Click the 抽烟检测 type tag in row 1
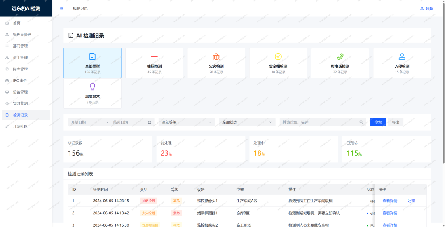Image resolution: width=445 pixels, height=227 pixels. pyautogui.click(x=148, y=201)
